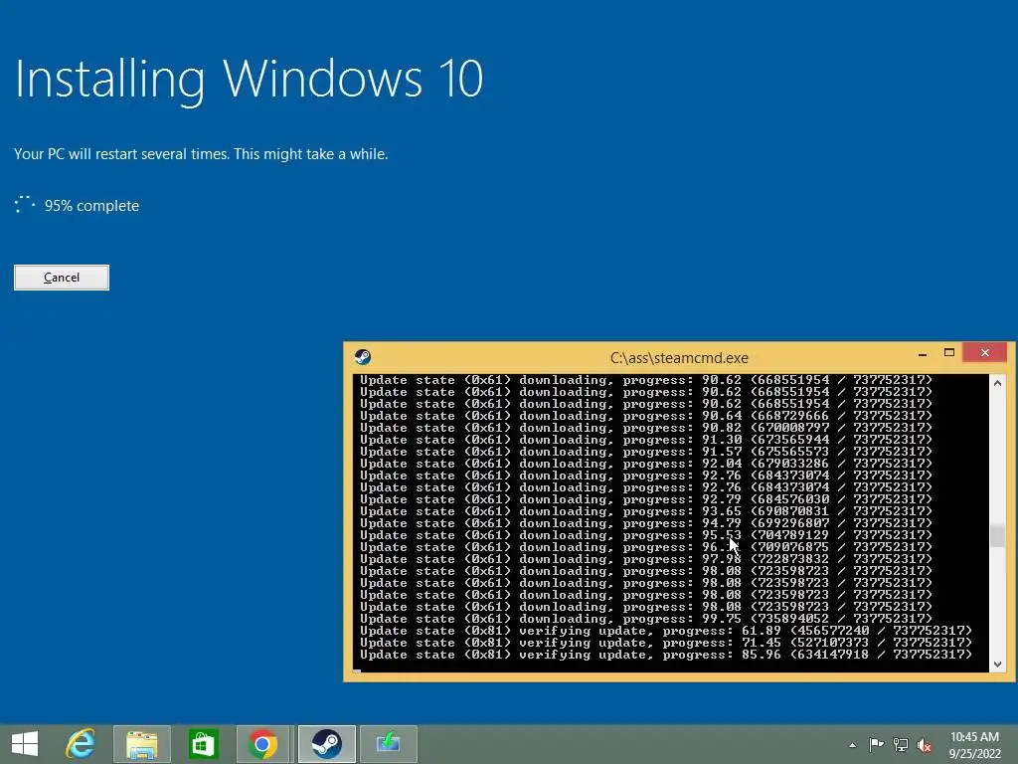
Task: Click the line with verifying progress 85.96
Action: click(666, 655)
